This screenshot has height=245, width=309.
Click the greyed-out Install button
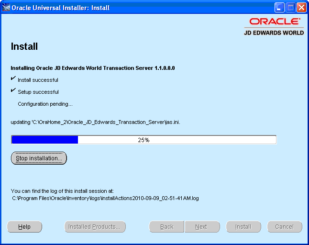243,227
